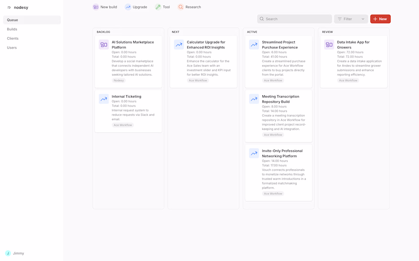Click 'Open: 6.00 hours' text
This screenshot has width=419, height=261.
click(274, 52)
